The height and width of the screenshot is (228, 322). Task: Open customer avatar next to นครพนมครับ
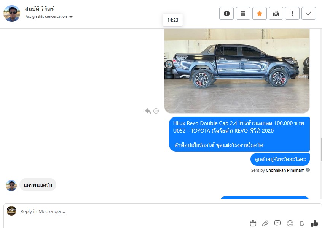11,185
